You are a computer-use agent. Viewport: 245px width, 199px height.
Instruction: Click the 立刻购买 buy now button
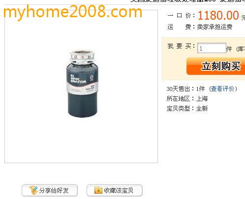215,66
